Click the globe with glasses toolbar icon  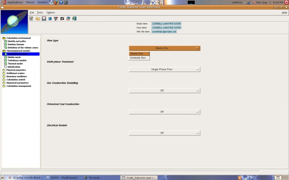point(68,19)
